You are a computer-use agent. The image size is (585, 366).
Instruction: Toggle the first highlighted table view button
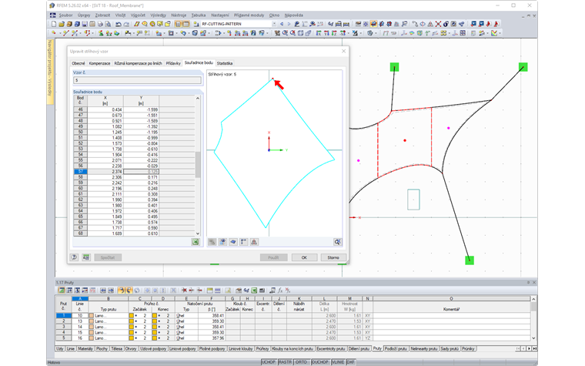coord(178,24)
